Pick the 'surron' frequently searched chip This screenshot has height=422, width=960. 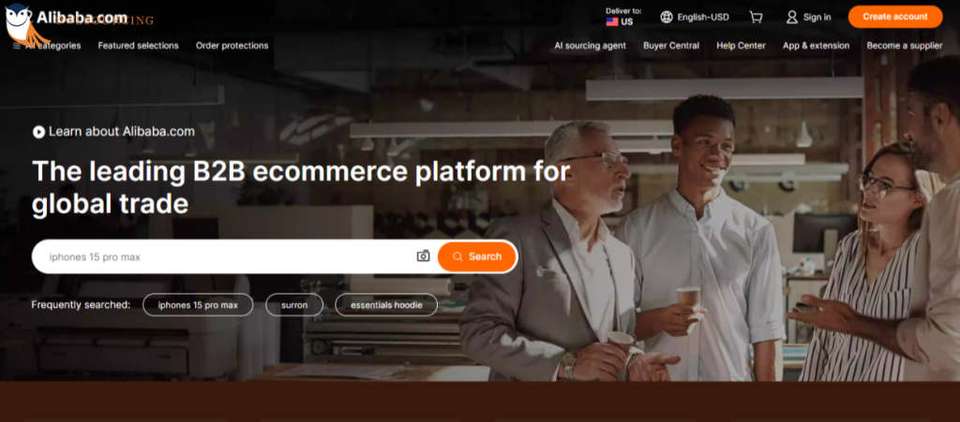[x=294, y=305]
